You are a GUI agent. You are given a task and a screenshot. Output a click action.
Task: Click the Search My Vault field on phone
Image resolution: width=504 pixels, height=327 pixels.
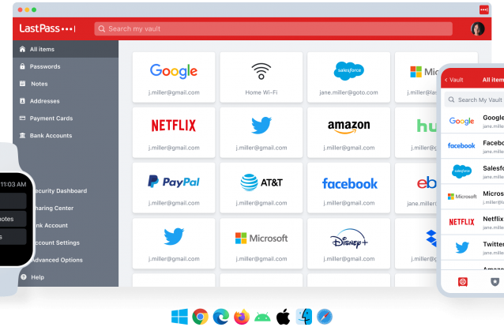point(475,100)
